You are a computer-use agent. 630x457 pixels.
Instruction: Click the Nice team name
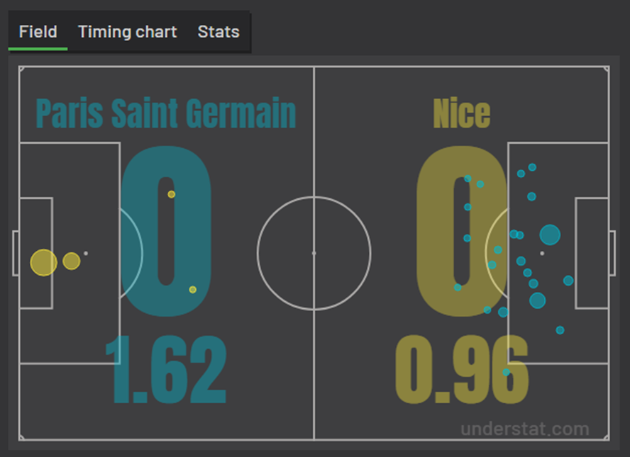[x=462, y=113]
